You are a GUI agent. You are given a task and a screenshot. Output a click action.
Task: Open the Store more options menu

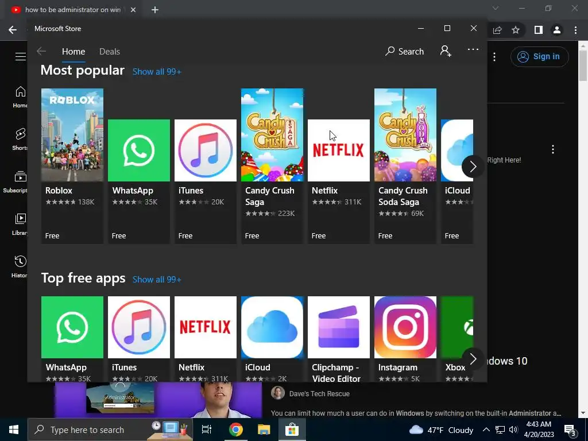tap(473, 49)
